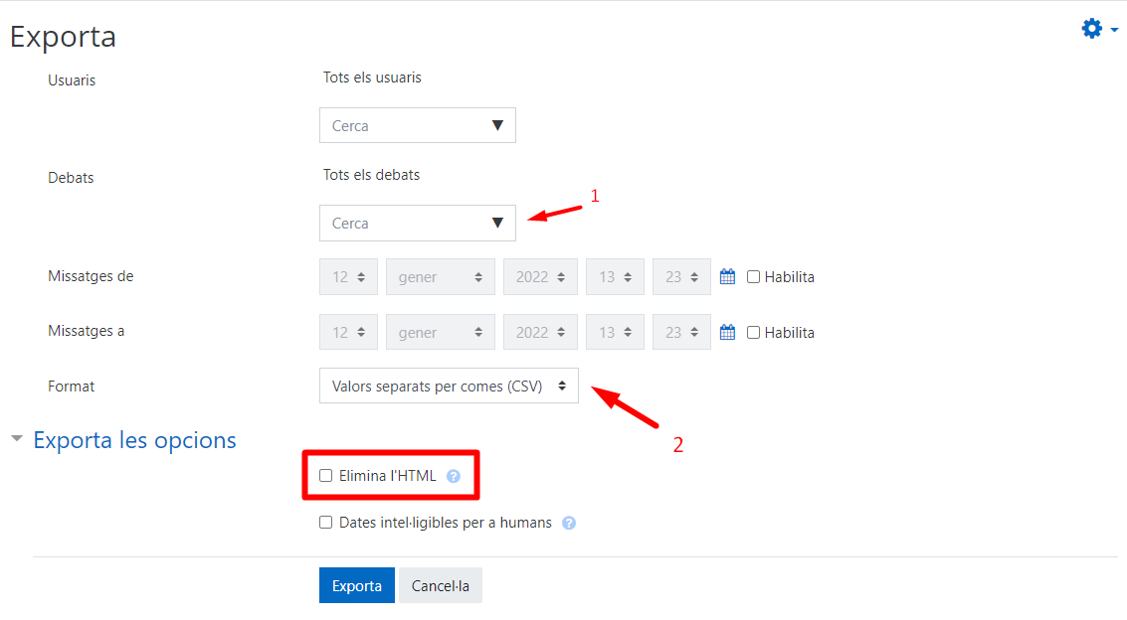The width and height of the screenshot is (1127, 620).
Task: Tick Dates intel·ligibles per a humans
Action: pos(325,523)
